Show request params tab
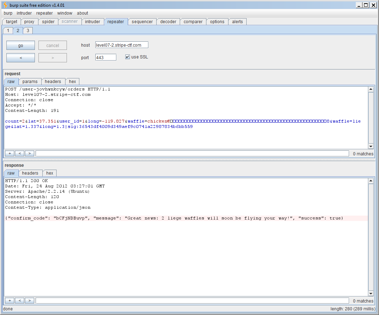This screenshot has height=315, width=379. 30,82
